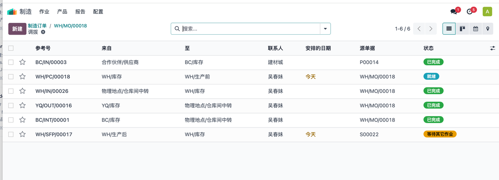Sort by 源单据 column header
This screenshot has height=180, width=499.
click(x=367, y=48)
